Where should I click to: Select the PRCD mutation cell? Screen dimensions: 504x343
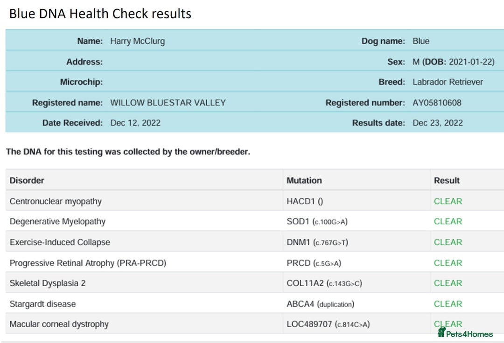(314, 263)
